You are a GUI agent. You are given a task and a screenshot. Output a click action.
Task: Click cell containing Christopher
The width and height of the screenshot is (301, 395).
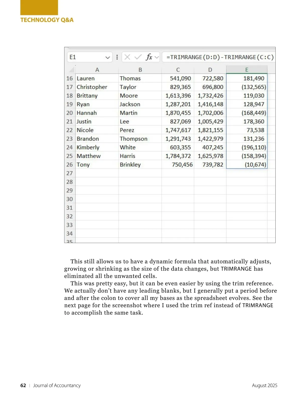pyautogui.click(x=92, y=87)
